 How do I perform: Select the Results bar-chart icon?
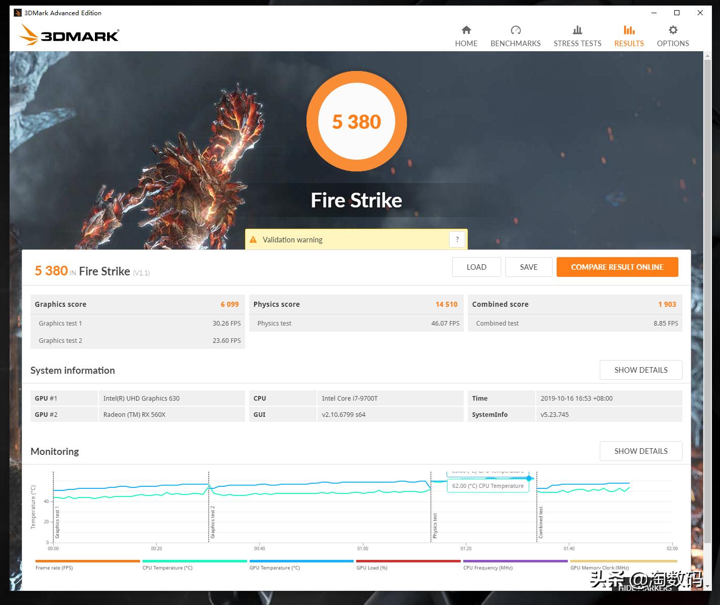629,30
